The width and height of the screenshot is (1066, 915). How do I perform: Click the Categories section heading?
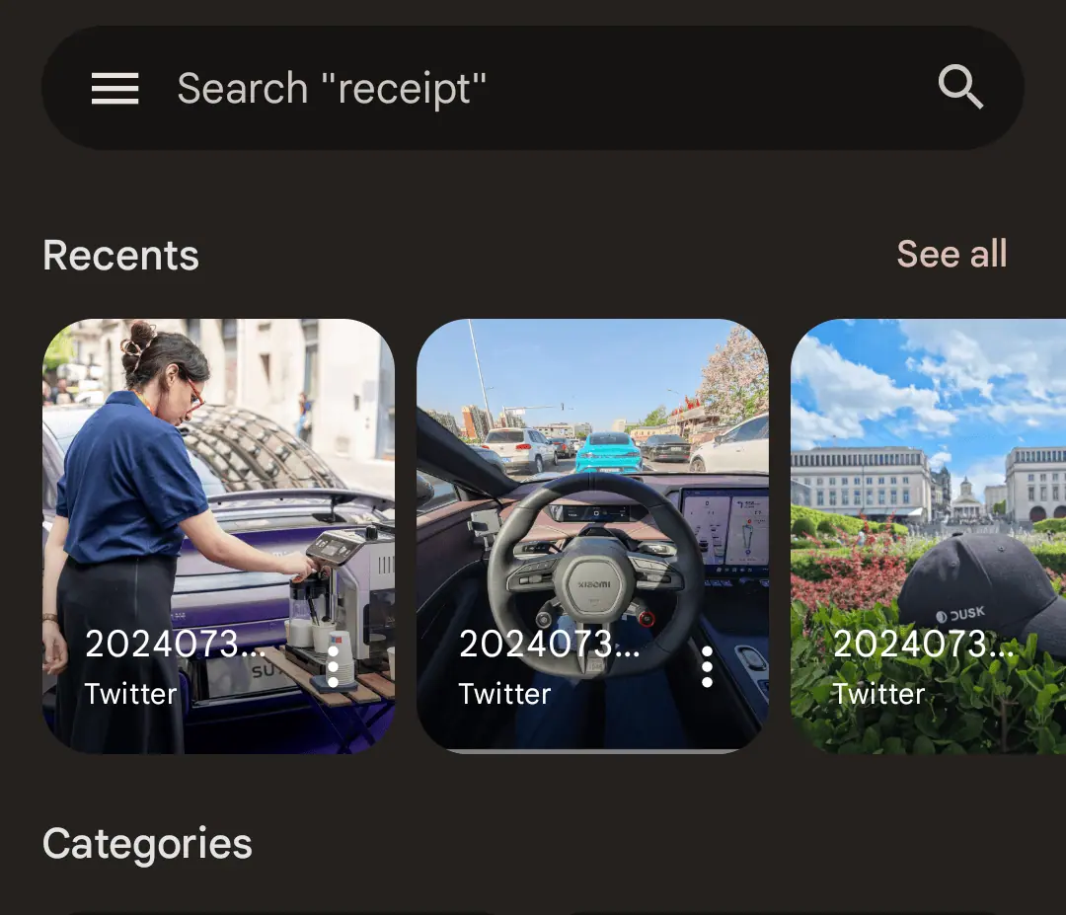(x=147, y=844)
